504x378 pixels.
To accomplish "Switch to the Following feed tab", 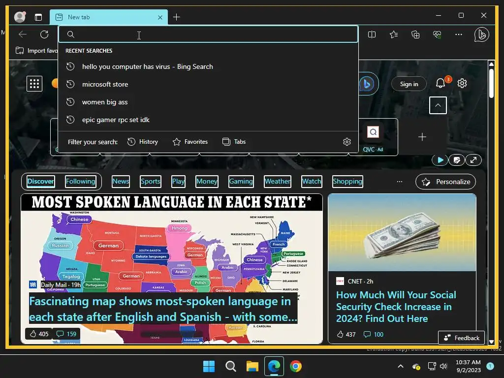I will [80, 181].
